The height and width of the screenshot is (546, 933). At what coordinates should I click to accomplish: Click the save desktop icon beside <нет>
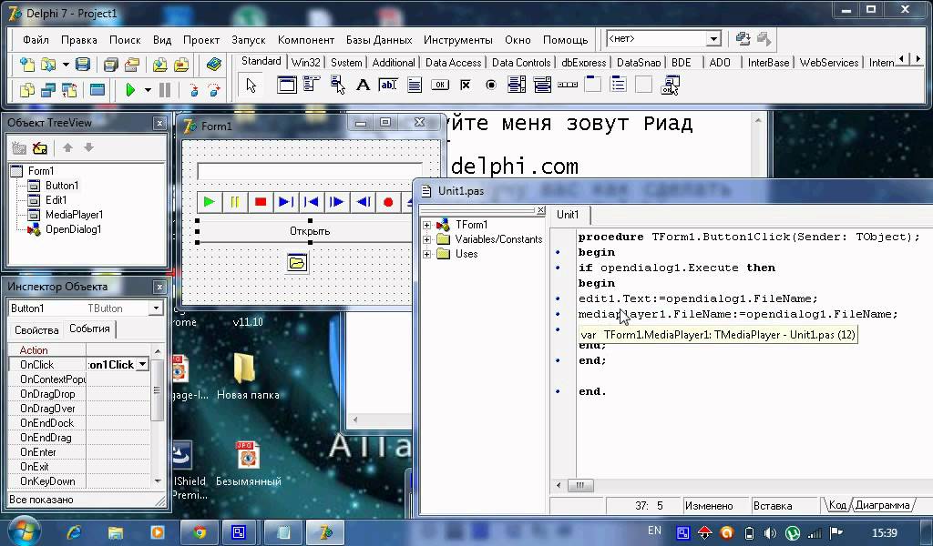(743, 39)
